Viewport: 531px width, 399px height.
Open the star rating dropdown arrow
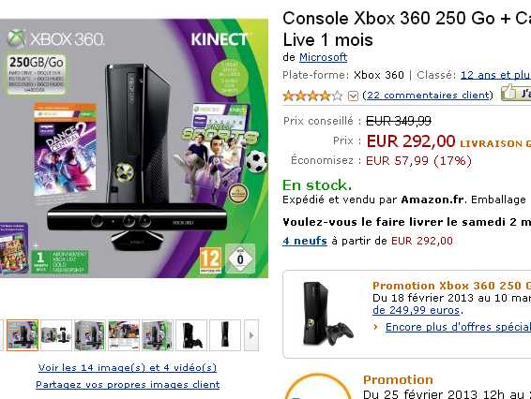[353, 96]
